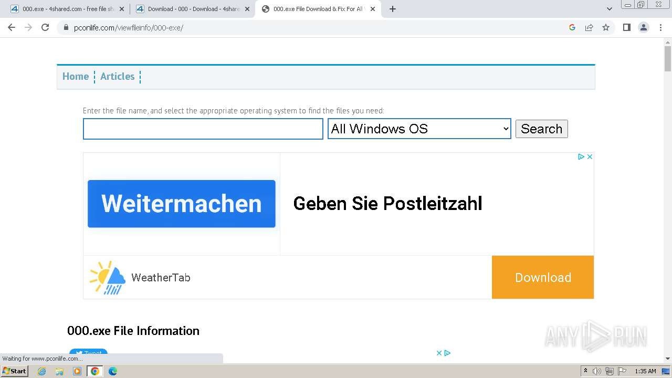Viewport: 672px width, 378px height.
Task: Close the Download - 000 tab
Action: click(247, 9)
